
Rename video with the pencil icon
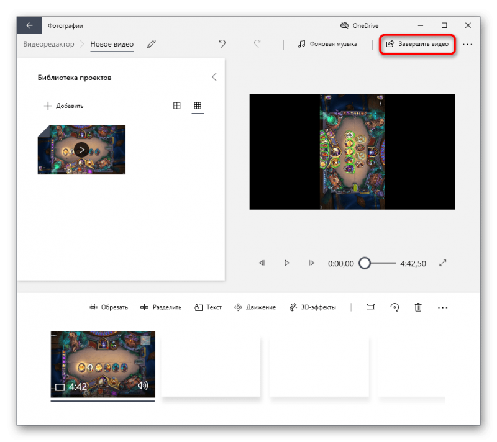point(152,43)
